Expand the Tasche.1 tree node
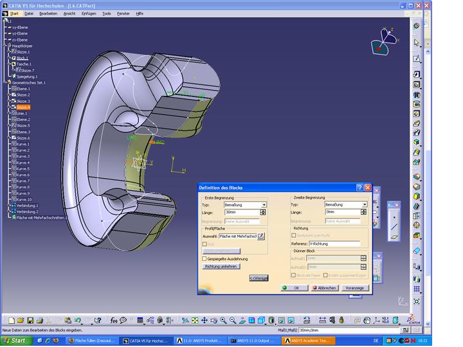 (9, 64)
